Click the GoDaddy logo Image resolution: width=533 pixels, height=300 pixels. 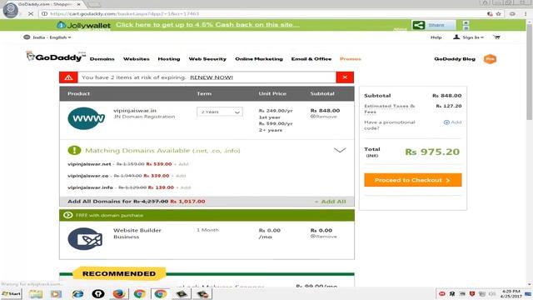[x=56, y=57]
